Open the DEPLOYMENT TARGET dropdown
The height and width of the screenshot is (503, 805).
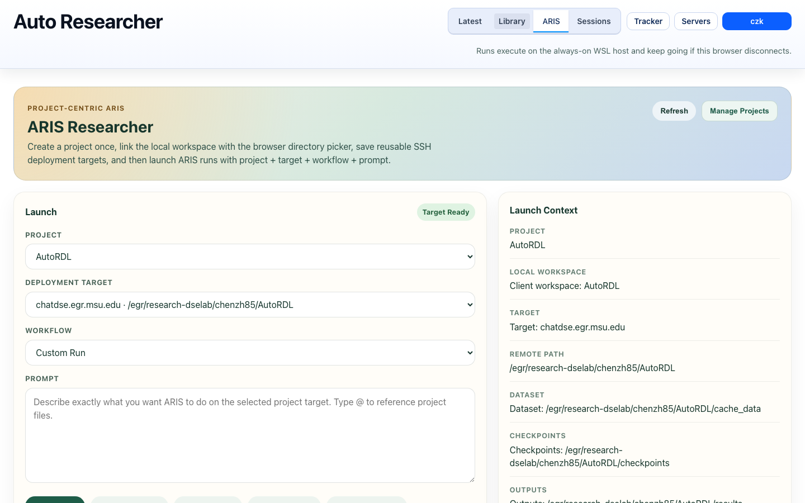[250, 305]
